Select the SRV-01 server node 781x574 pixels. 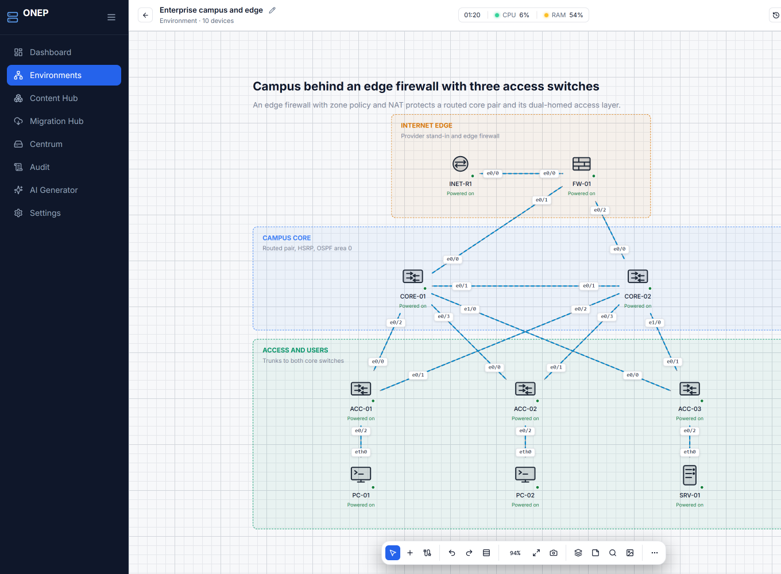(x=690, y=475)
